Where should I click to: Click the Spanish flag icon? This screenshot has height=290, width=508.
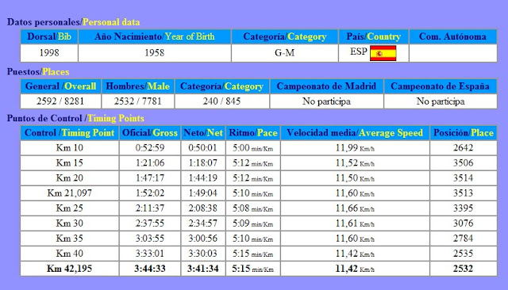point(383,53)
